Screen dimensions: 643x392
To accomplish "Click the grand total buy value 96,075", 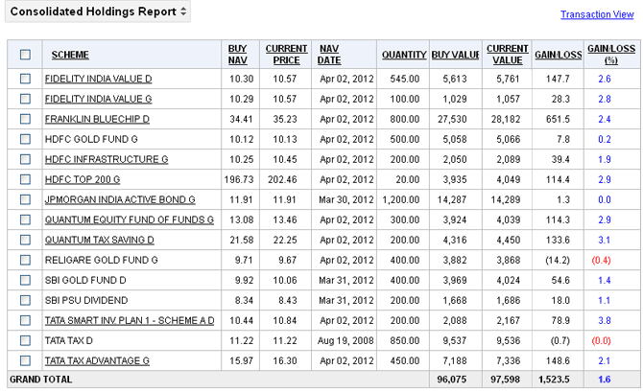I will tap(451, 380).
